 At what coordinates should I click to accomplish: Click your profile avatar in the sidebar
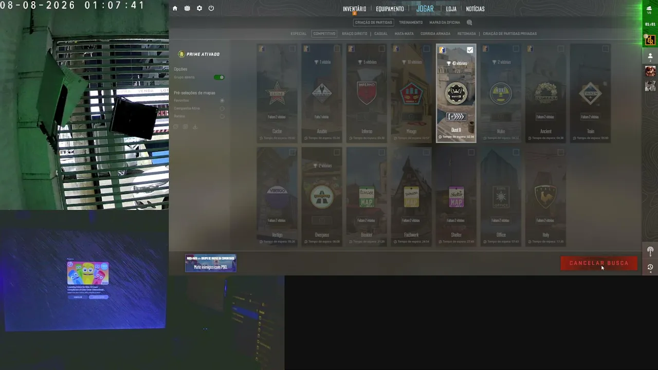point(650,40)
